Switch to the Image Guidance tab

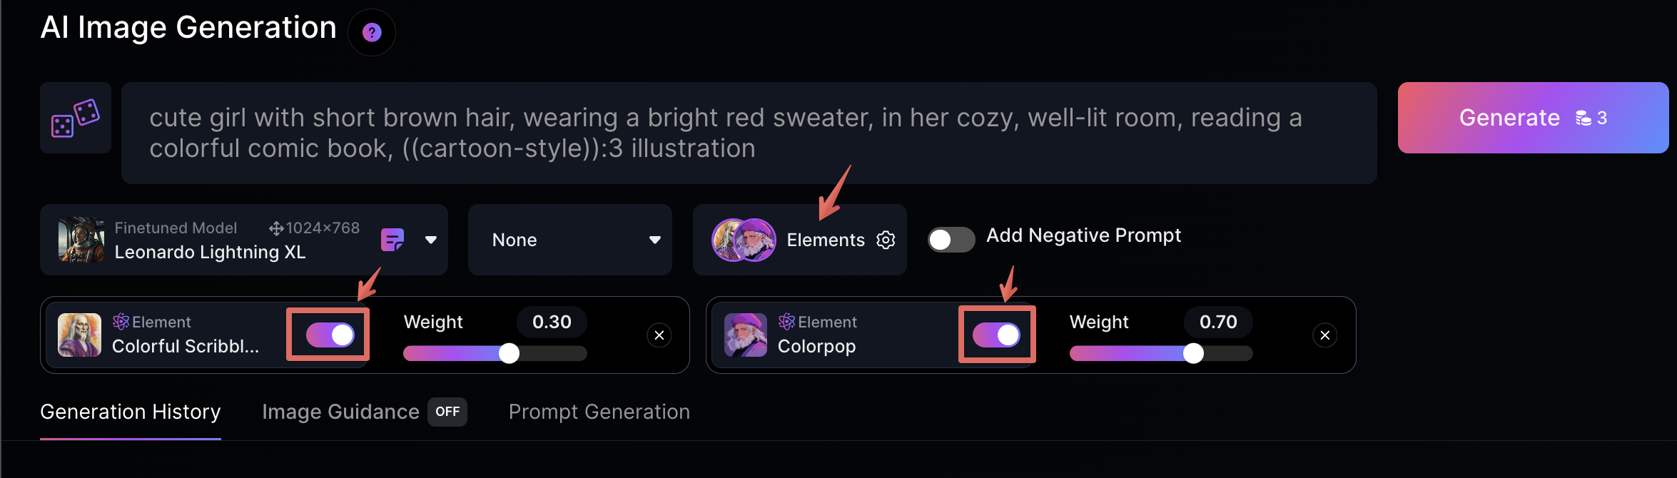click(340, 412)
